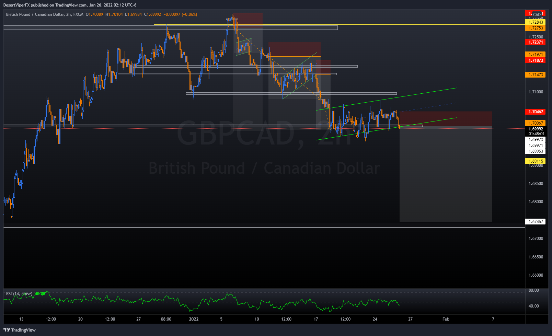Select the yellow 1.72843 price label
This screenshot has width=552, height=336.
tap(536, 22)
